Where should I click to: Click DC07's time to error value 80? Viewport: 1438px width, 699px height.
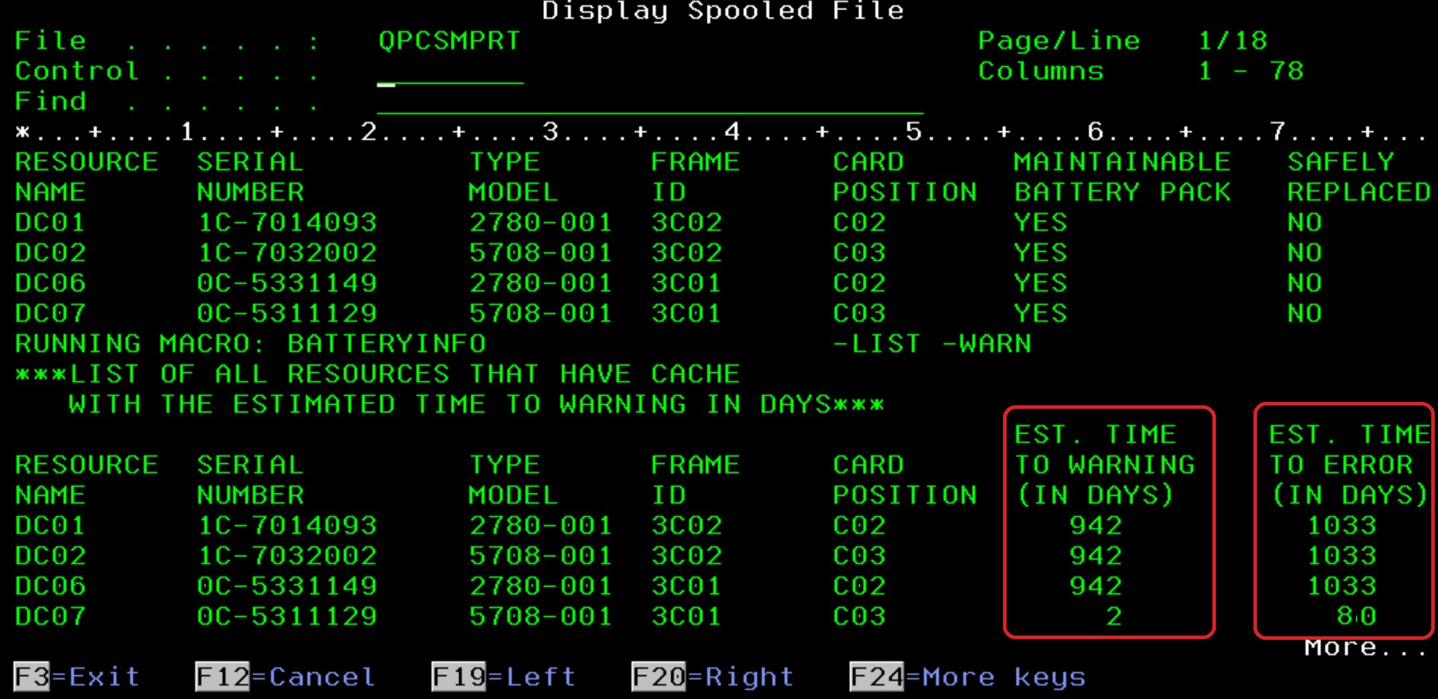click(x=1356, y=616)
